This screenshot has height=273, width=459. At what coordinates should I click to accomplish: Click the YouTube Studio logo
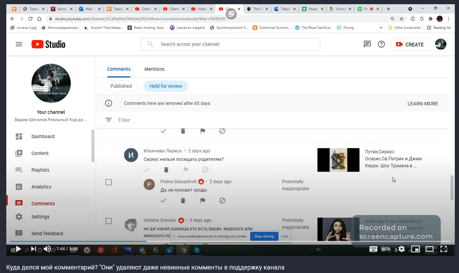coord(48,44)
